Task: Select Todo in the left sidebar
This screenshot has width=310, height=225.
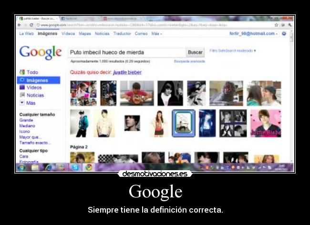Action: point(29,72)
